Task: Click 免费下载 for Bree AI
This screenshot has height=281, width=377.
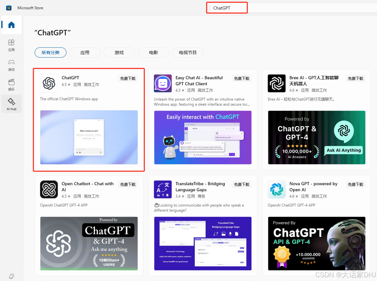Action: click(356, 79)
